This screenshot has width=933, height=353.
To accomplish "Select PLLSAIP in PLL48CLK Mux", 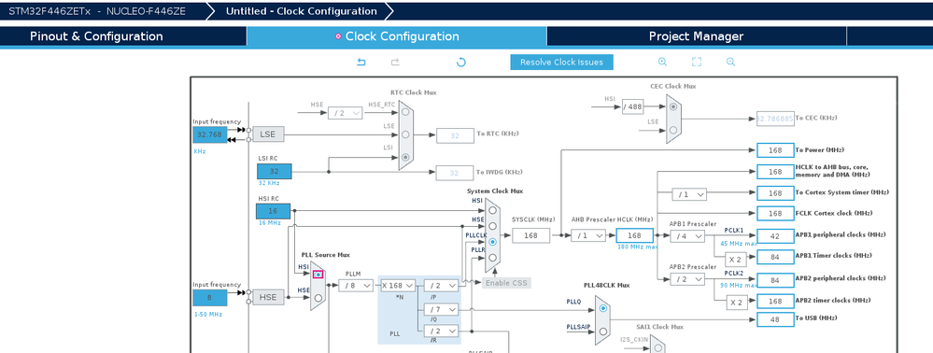I will tap(603, 331).
